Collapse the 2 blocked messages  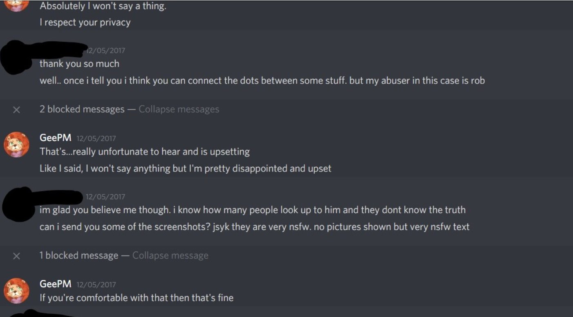[179, 109]
